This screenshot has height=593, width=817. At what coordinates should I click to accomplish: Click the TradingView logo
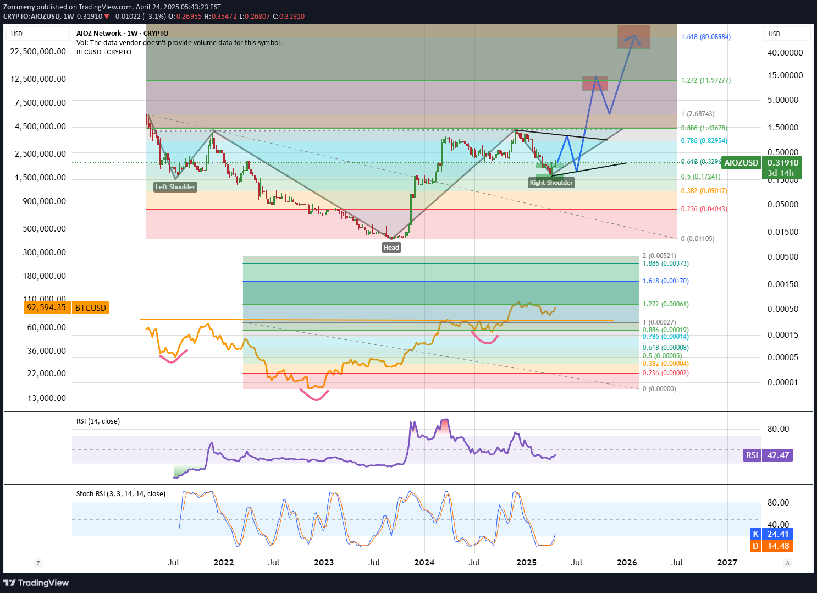(36, 583)
